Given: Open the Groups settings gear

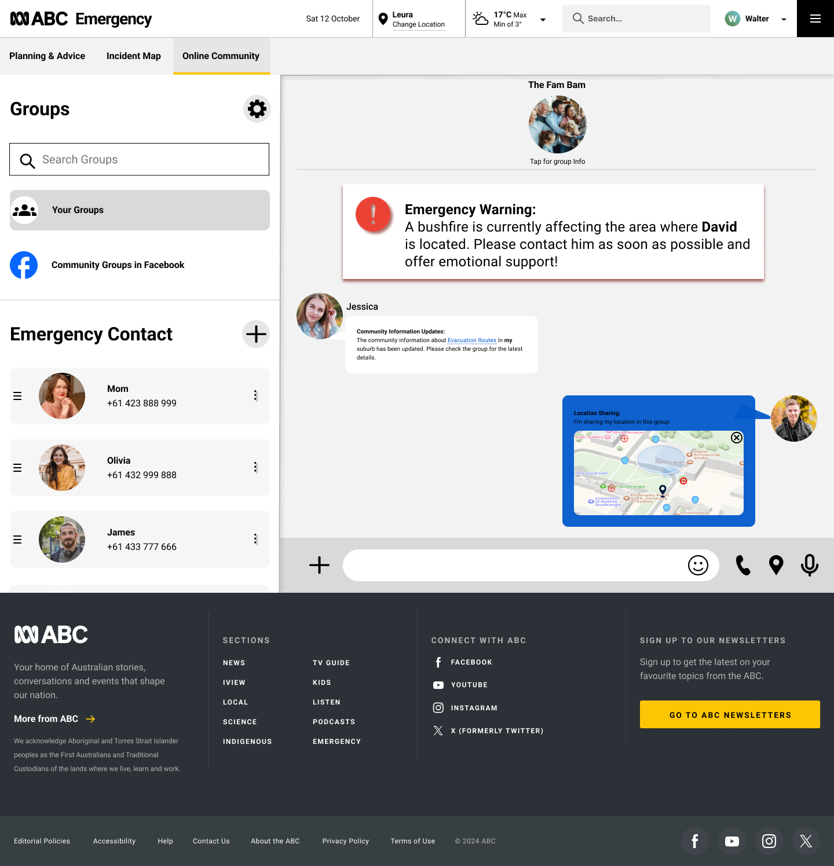Looking at the screenshot, I should [x=257, y=109].
